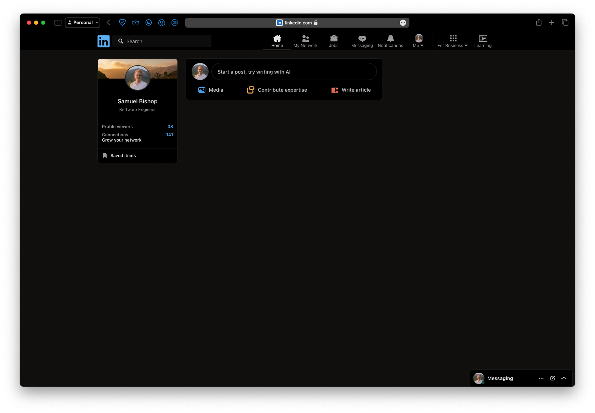The height and width of the screenshot is (413, 595).
Task: Open Messaging from the top navigation
Action: tap(362, 41)
